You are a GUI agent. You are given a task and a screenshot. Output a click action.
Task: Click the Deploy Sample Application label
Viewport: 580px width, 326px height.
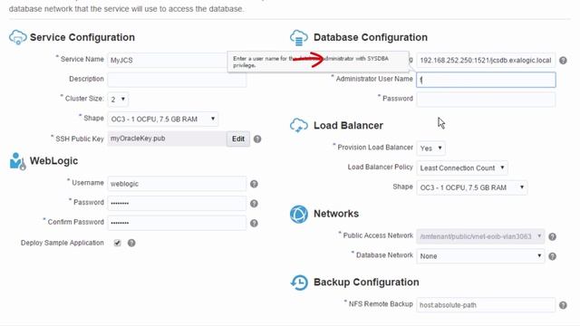[63, 243]
